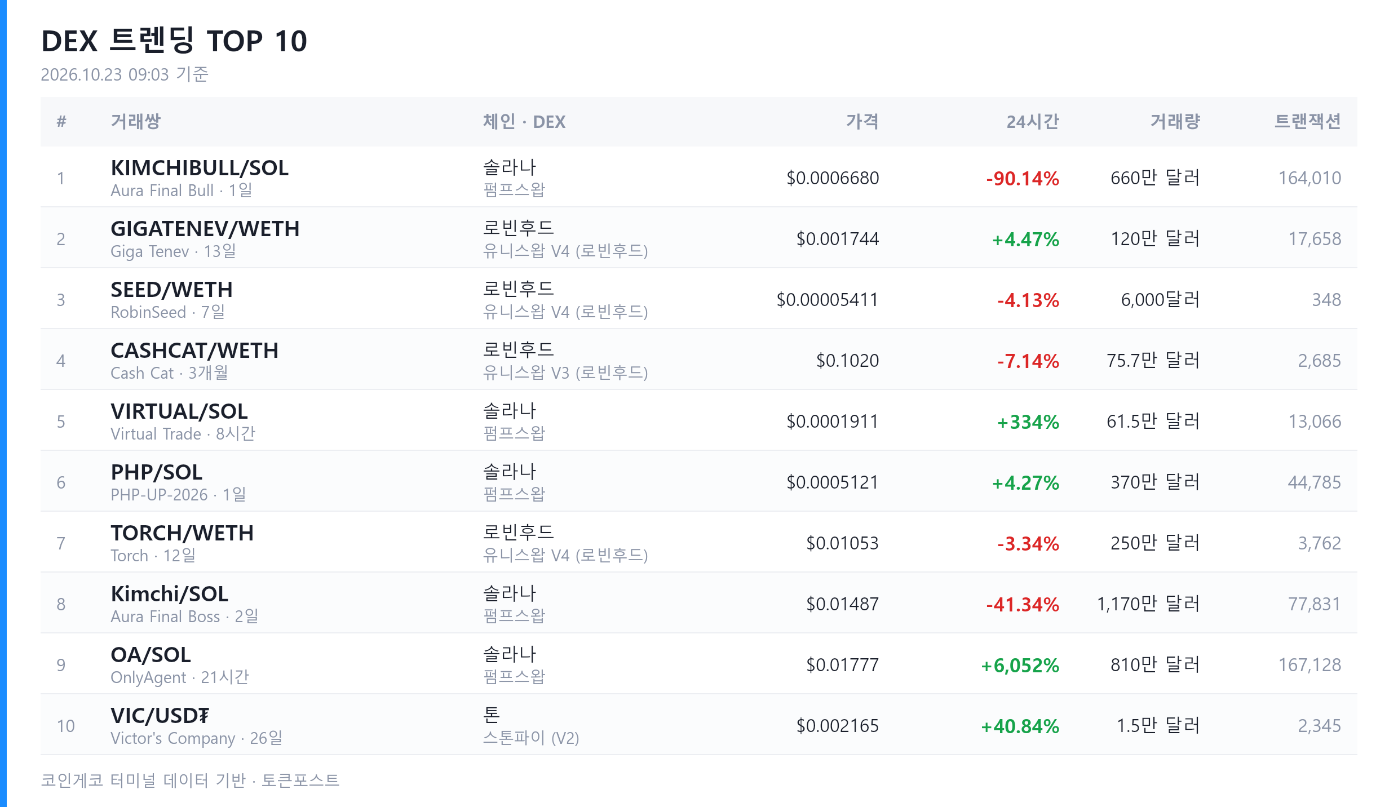Click 스톤파이 (V2) DEX label
1398x807 pixels.
click(531, 738)
